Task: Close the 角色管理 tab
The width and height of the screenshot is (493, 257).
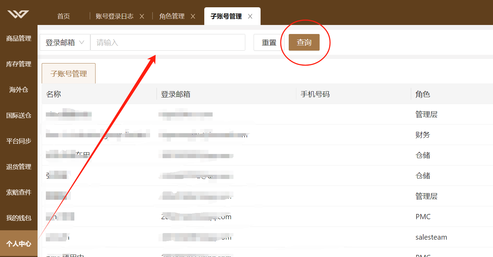Action: [193, 16]
